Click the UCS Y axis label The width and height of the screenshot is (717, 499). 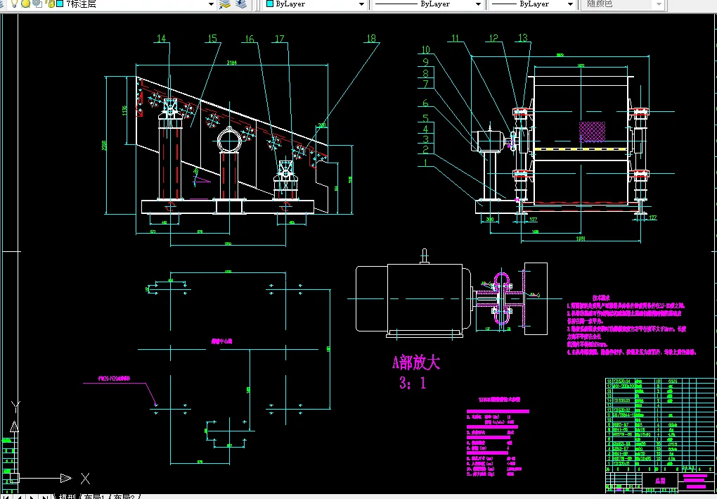(x=15, y=407)
